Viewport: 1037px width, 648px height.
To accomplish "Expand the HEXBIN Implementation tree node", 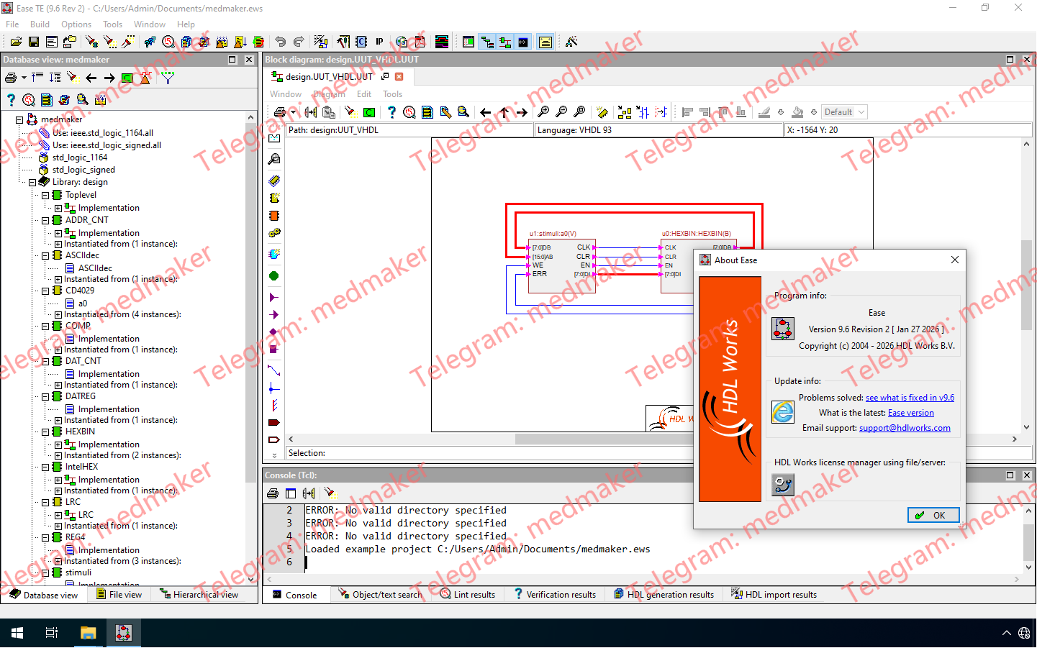I will tap(57, 444).
